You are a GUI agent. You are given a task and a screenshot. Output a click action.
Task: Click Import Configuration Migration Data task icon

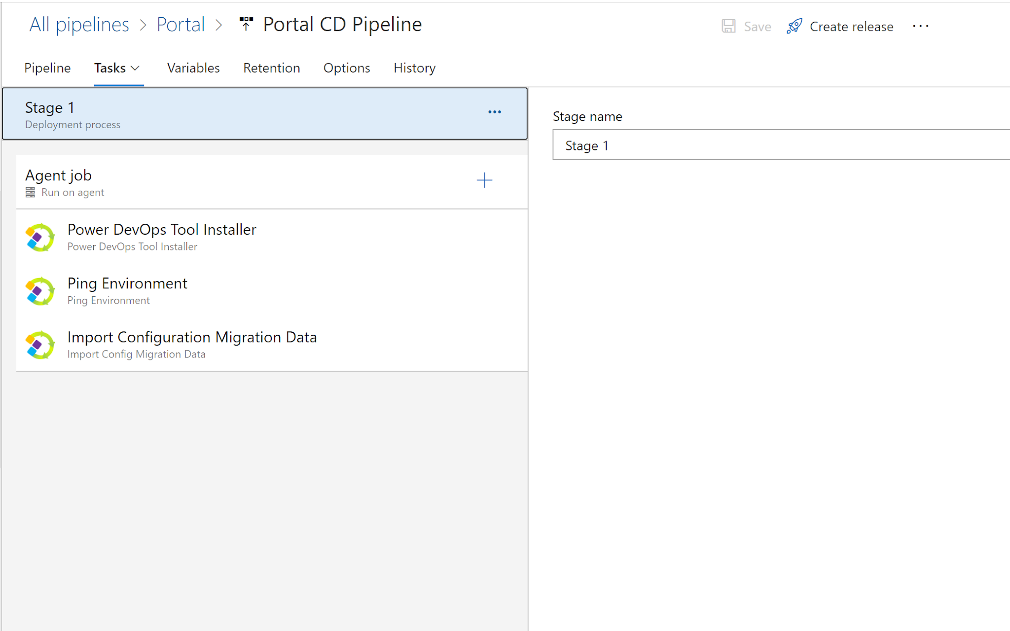(x=40, y=345)
